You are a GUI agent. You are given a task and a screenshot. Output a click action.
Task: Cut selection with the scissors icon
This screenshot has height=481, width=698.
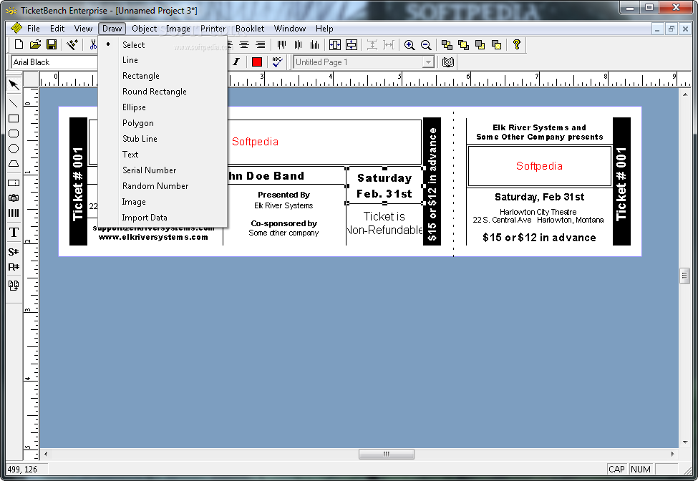tap(93, 44)
